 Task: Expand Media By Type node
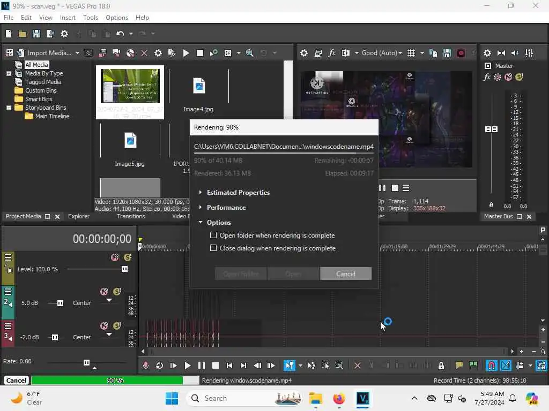coord(9,73)
